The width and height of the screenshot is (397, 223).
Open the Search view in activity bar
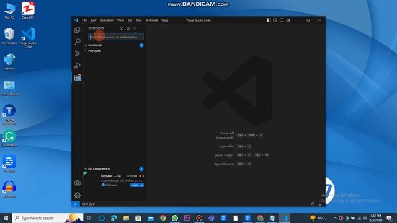pyautogui.click(x=78, y=42)
